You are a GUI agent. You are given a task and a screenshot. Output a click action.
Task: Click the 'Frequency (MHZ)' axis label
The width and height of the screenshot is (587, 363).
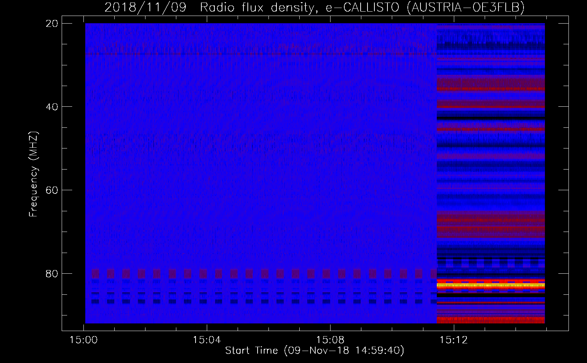point(33,174)
